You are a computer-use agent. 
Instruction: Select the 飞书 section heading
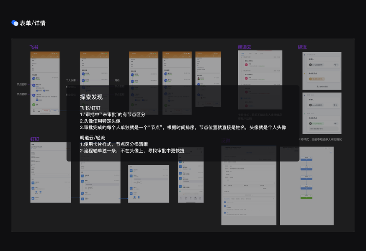coord(34,47)
